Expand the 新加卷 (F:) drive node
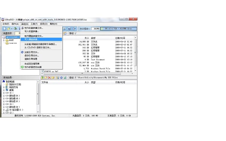 click(x=4, y=101)
